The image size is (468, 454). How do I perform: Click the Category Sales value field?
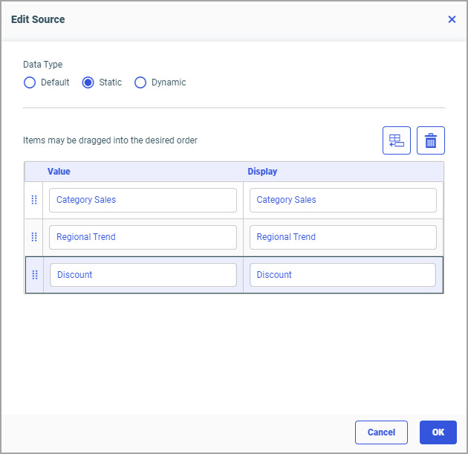pyautogui.click(x=143, y=200)
